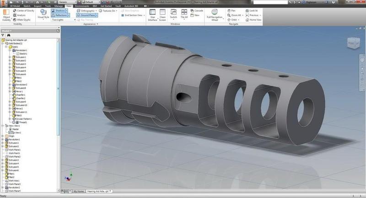Click the browser find binoculars icon
366x198 pixels.
coord(9,35)
